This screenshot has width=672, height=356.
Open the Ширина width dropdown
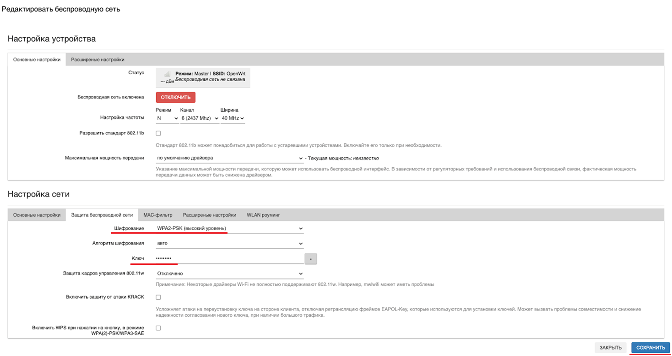coord(233,118)
